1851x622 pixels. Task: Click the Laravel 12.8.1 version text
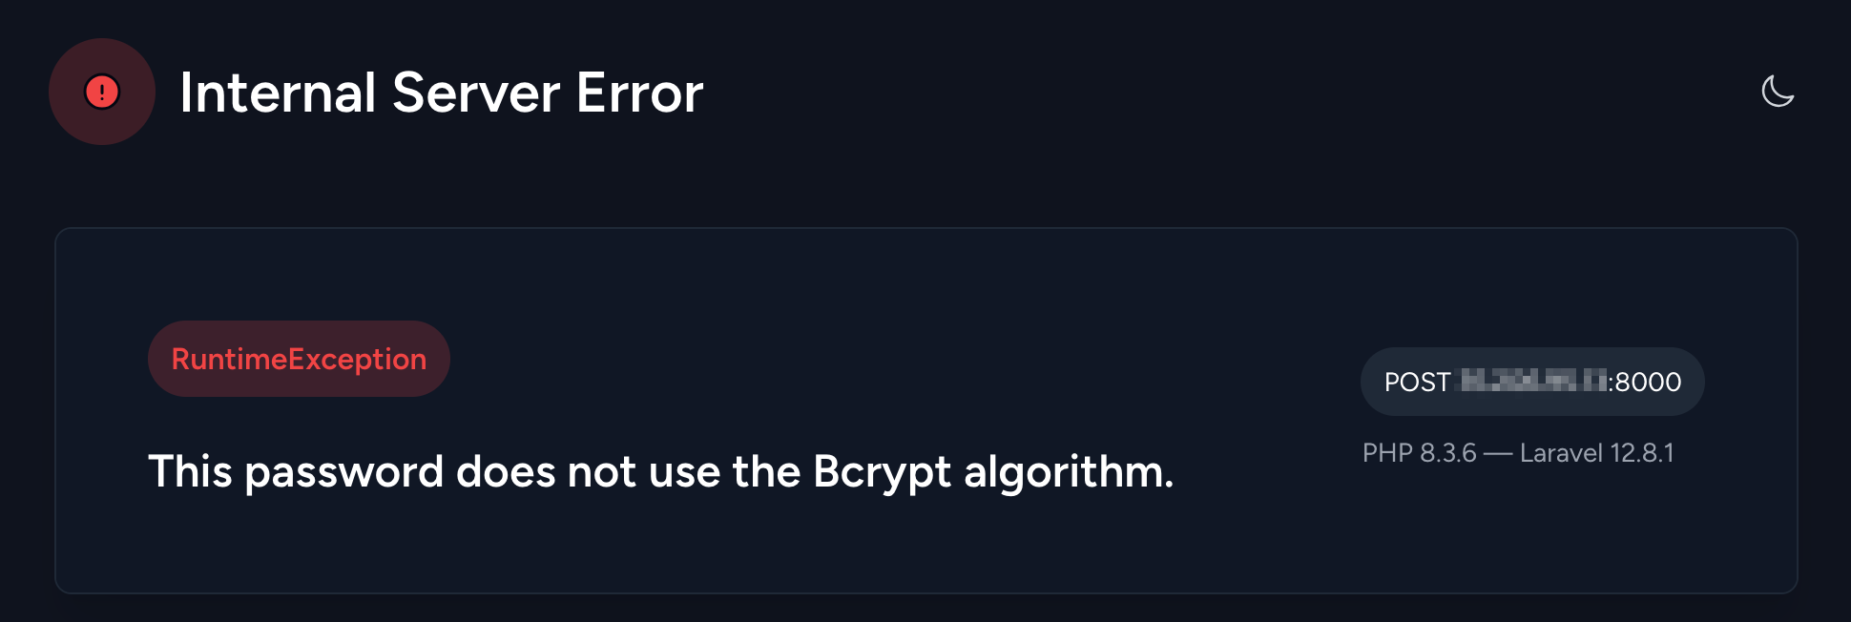pyautogui.click(x=1597, y=453)
